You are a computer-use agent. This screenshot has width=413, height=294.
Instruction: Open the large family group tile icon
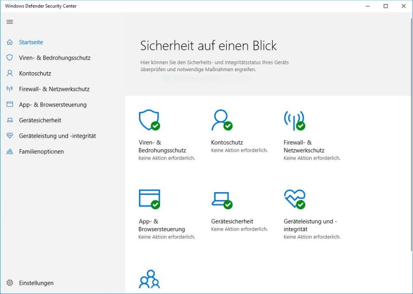click(x=149, y=279)
